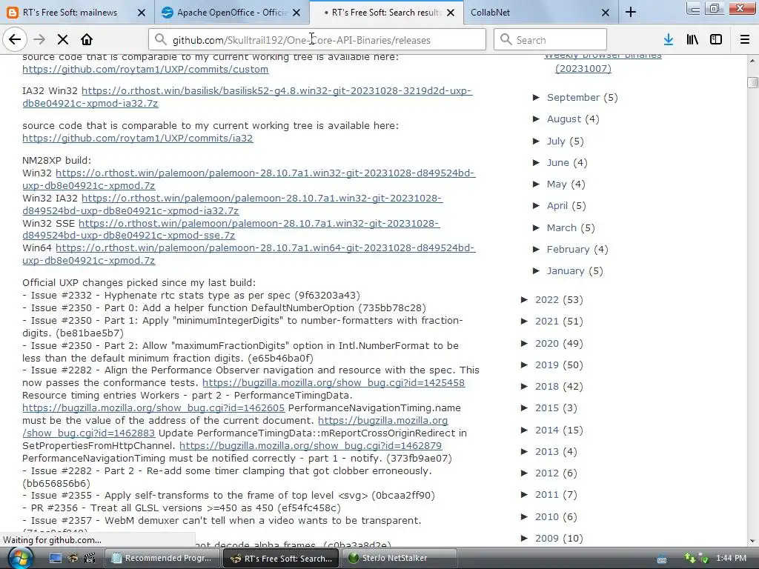Open the basilisk52 ia32.7z download link

pos(277,91)
